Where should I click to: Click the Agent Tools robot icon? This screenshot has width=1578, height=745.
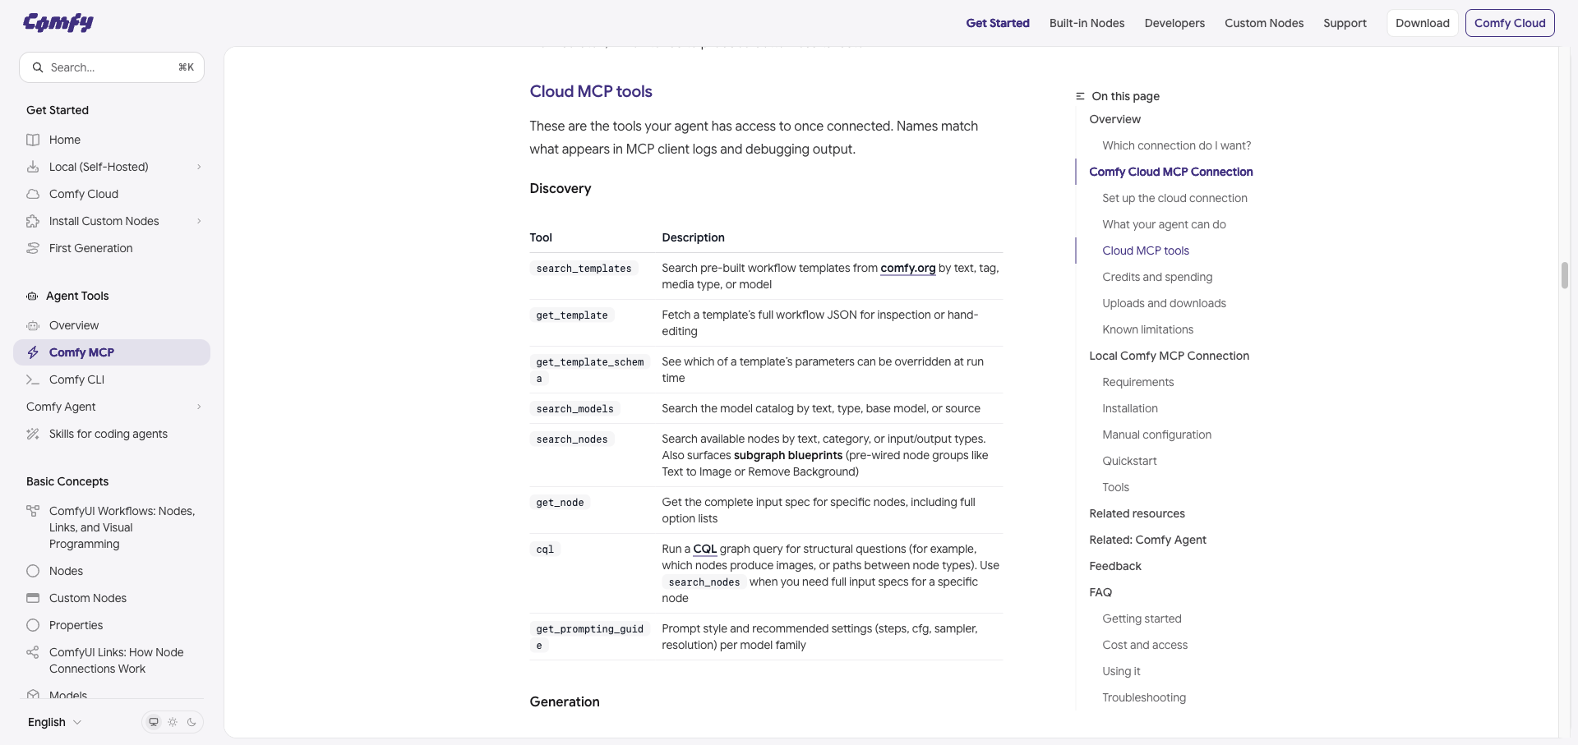pos(32,296)
